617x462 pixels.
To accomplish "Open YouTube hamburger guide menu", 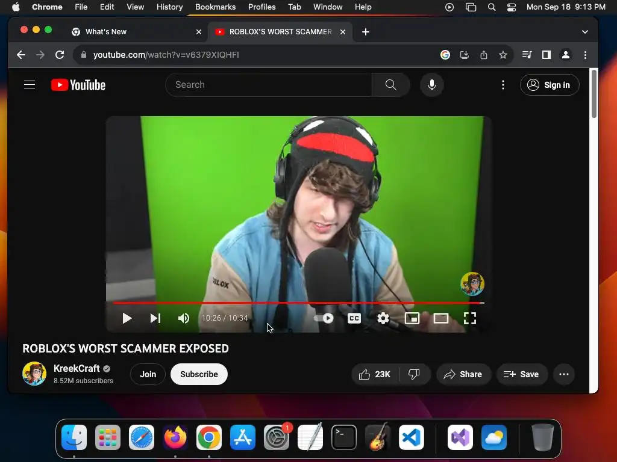I will tap(30, 85).
